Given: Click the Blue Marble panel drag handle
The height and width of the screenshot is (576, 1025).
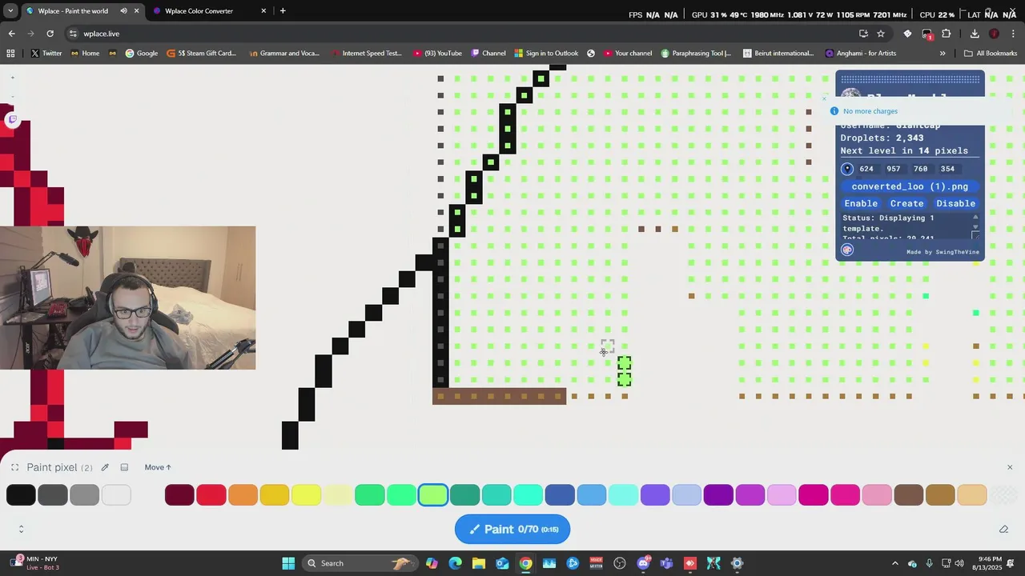Looking at the screenshot, I should (x=910, y=79).
